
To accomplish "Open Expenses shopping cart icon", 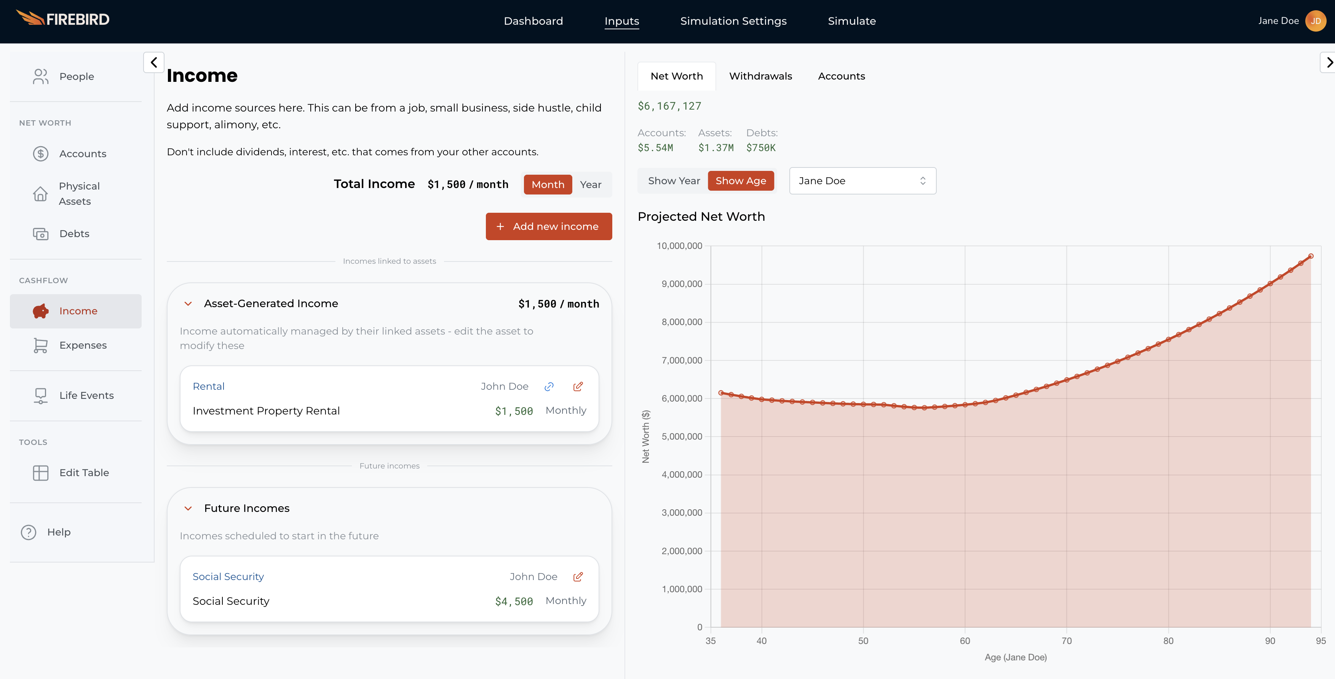I will pos(40,345).
